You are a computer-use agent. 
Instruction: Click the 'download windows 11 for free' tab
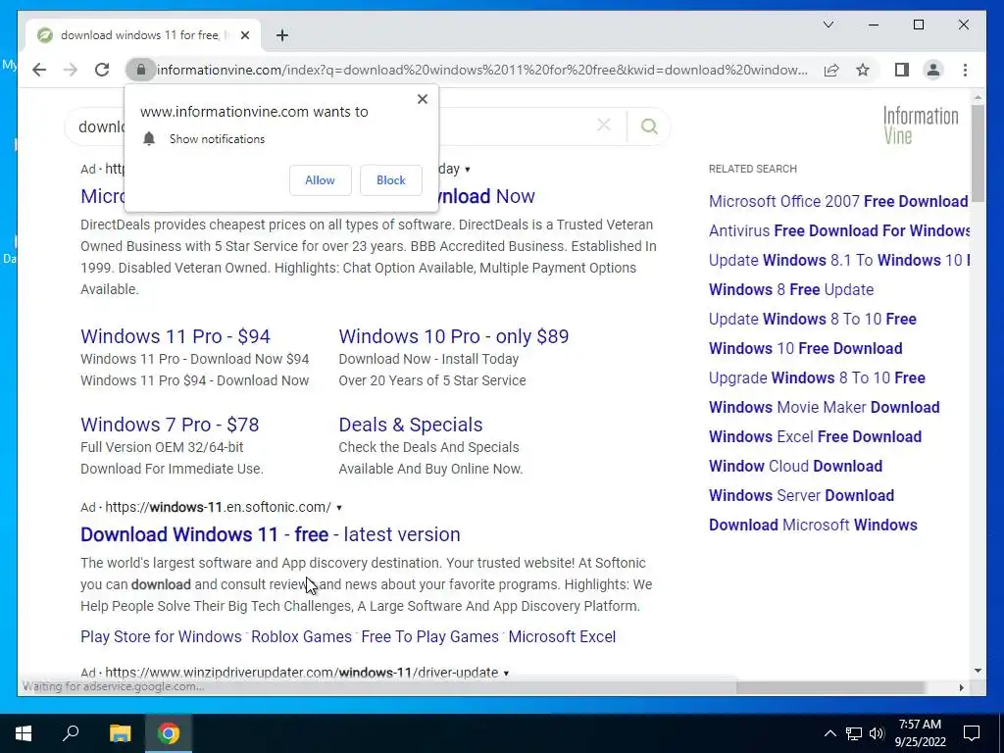click(143, 35)
